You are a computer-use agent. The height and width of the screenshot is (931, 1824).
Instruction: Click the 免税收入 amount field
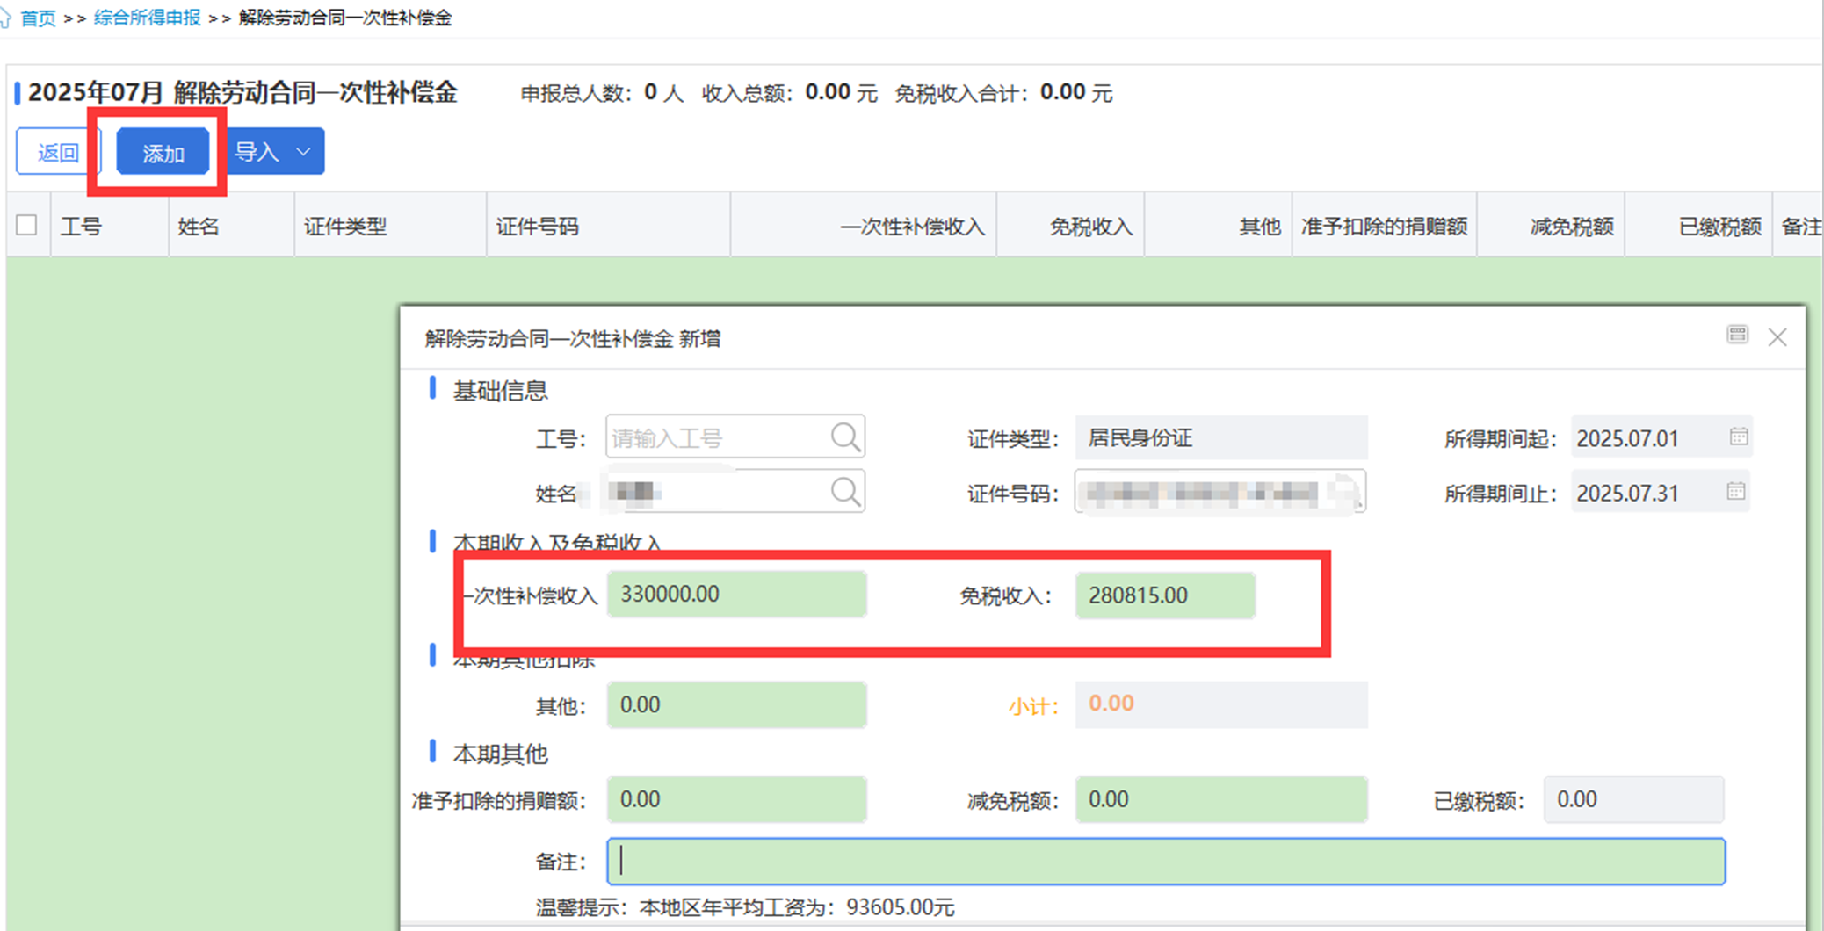tap(1164, 595)
